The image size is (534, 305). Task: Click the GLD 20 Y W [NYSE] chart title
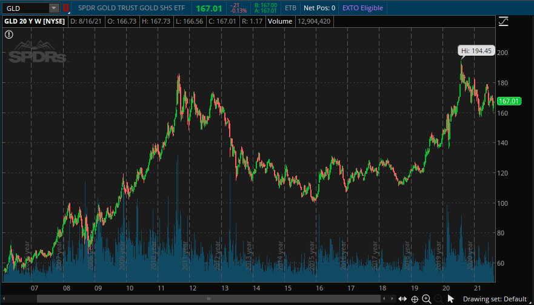(x=35, y=21)
